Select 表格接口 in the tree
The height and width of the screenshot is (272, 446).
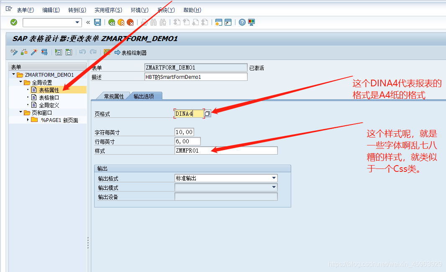(x=49, y=98)
